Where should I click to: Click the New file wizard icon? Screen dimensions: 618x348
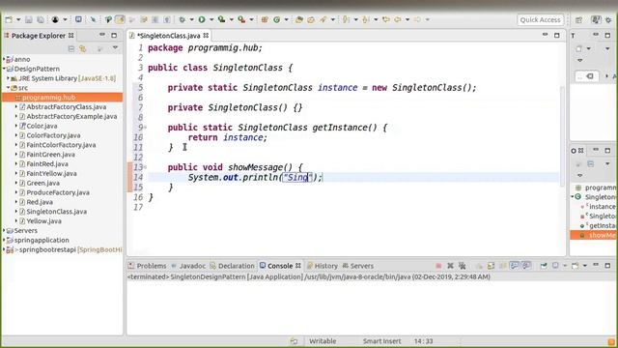9,19
